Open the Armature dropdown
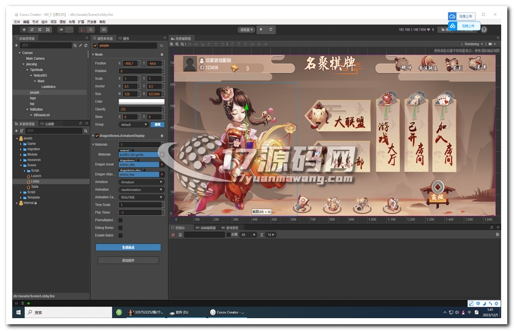514x331 pixels. tap(141, 182)
